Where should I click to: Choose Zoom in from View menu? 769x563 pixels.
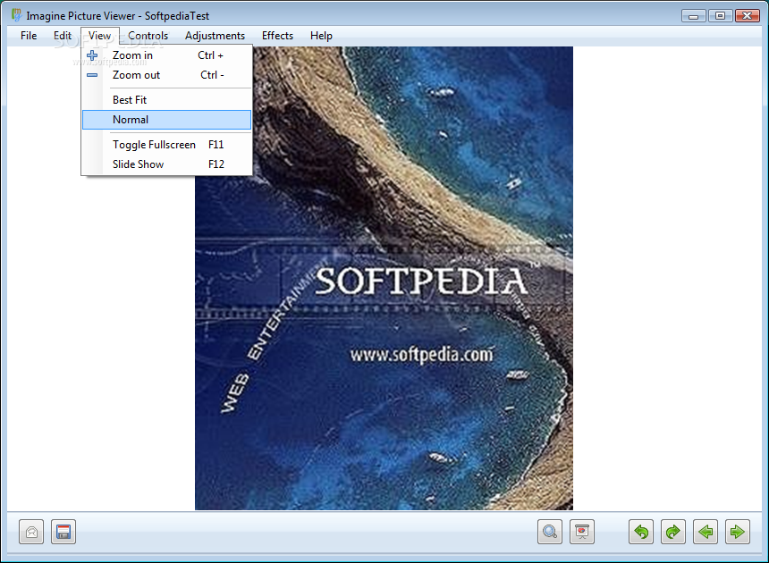tap(166, 55)
